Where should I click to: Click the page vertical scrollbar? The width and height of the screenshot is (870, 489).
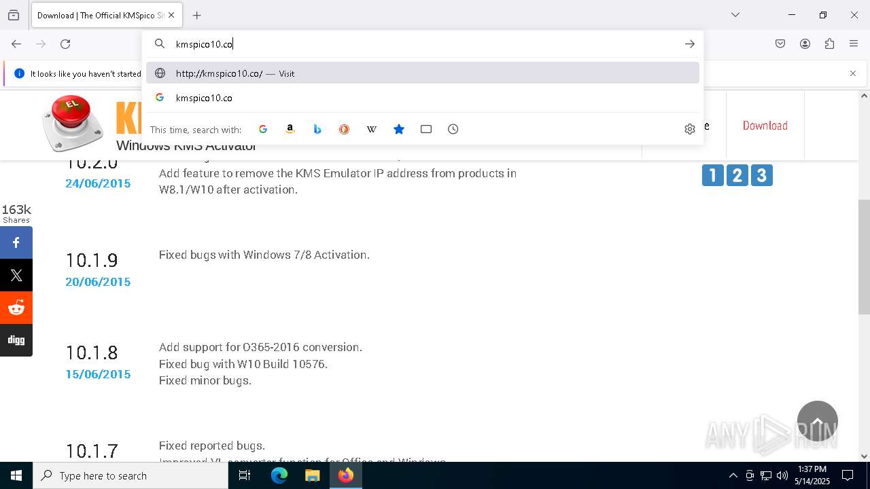click(x=864, y=257)
